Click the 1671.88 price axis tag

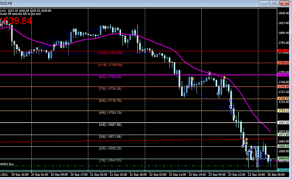(284, 134)
